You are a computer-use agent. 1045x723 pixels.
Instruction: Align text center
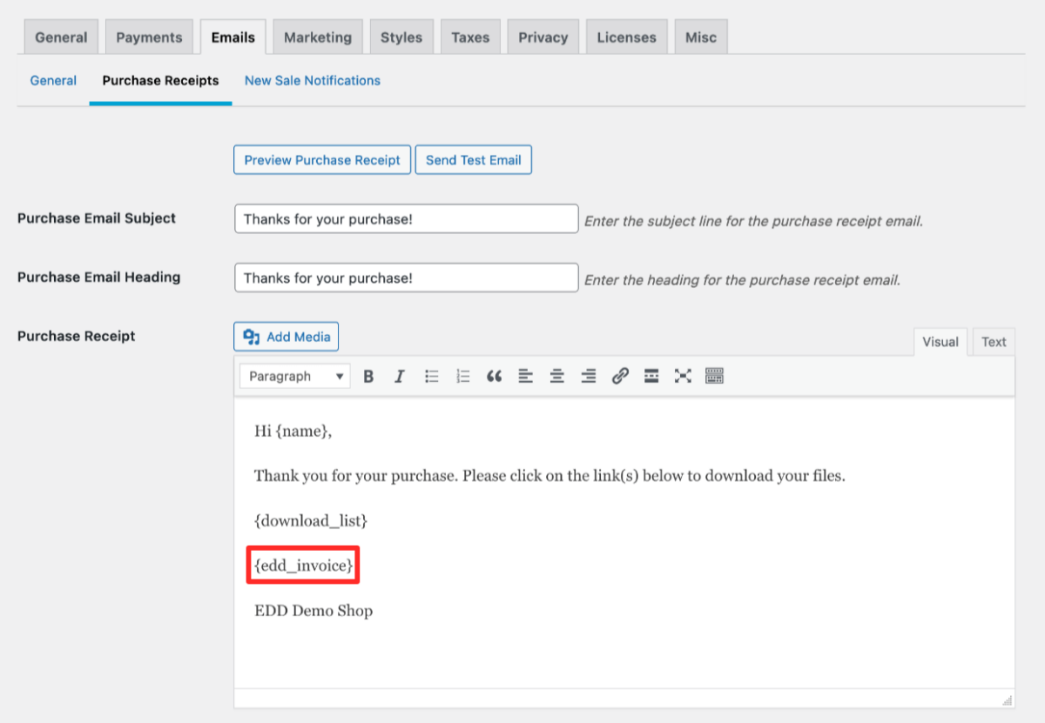click(556, 376)
